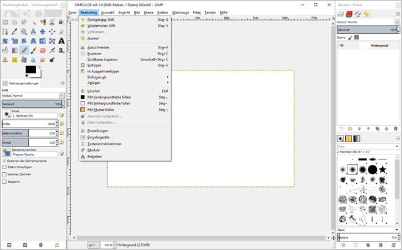
Task: Select the Measure compass tool
Action: coord(33,32)
